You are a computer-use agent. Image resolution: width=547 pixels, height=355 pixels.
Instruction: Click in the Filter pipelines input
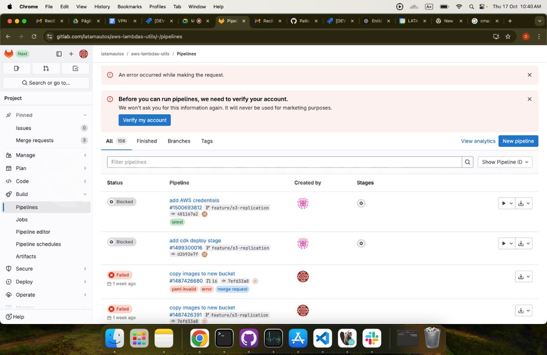(284, 162)
